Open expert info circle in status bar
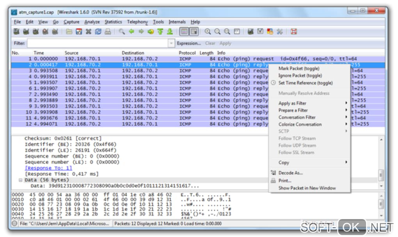Viewport: 398px width, 237px height. tap(14, 223)
